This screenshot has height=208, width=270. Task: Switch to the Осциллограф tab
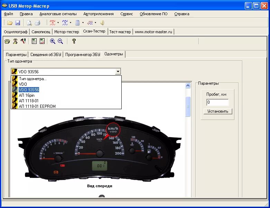[16, 32]
